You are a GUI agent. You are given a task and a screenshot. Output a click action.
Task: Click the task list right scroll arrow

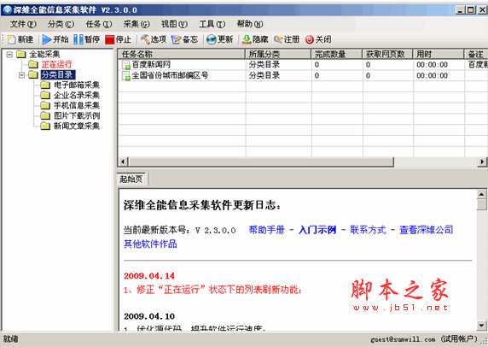(x=482, y=162)
